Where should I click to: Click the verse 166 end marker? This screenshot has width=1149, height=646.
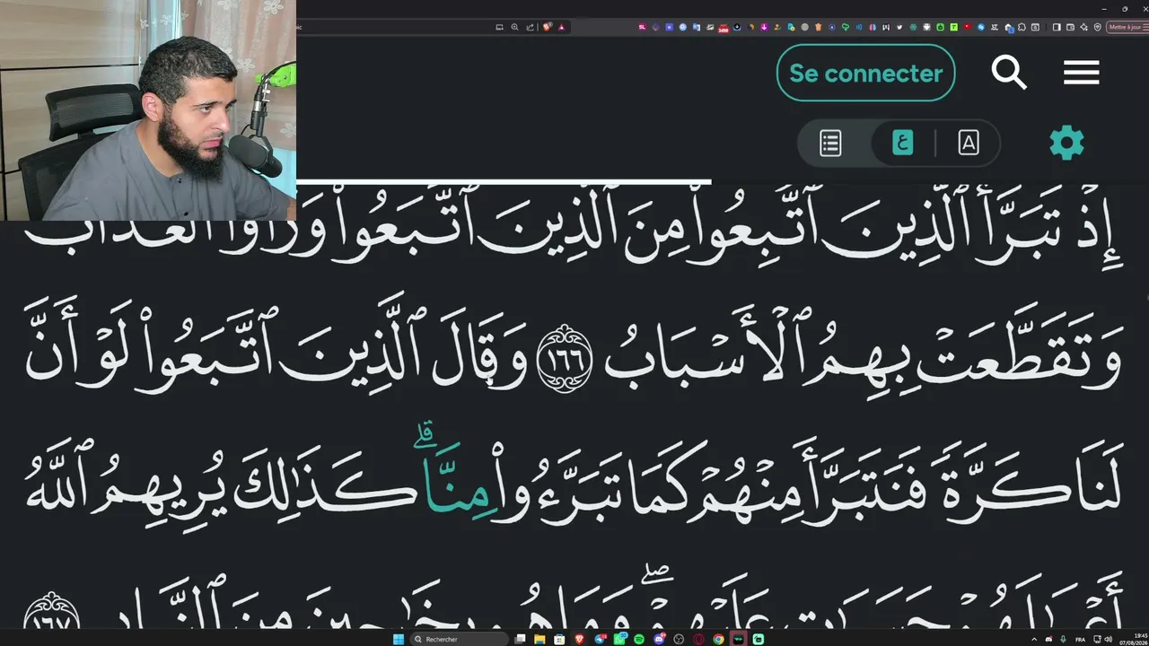pyautogui.click(x=565, y=359)
